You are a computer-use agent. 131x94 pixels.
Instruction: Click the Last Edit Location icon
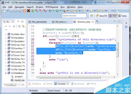[x=98, y=11]
